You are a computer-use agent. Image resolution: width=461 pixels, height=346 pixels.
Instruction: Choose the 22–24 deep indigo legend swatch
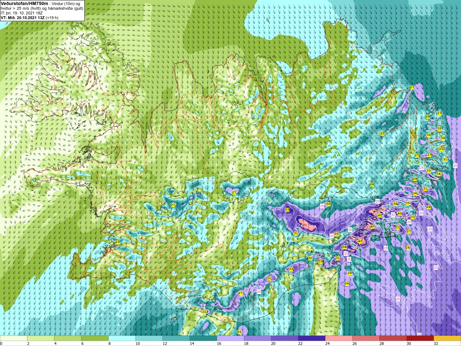click(x=312, y=338)
